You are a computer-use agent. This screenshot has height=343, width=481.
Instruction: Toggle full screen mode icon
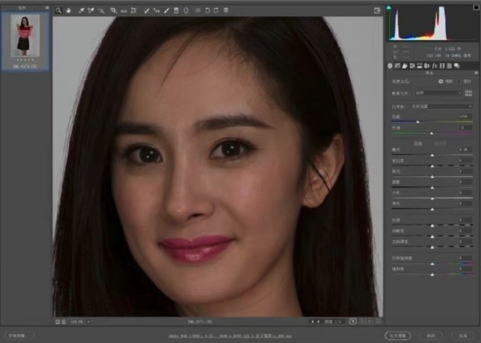click(x=377, y=11)
